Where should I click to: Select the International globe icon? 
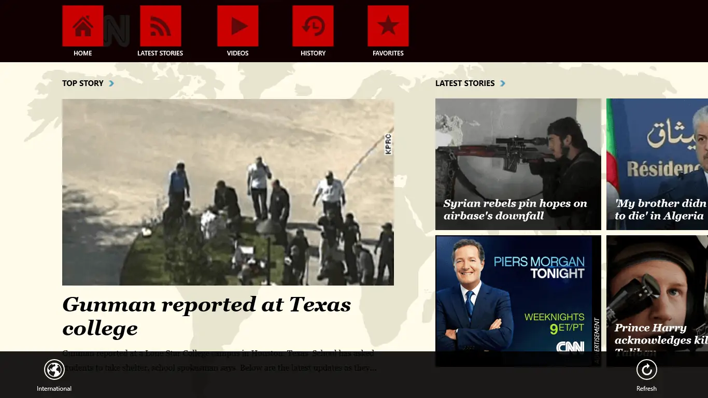click(x=54, y=369)
